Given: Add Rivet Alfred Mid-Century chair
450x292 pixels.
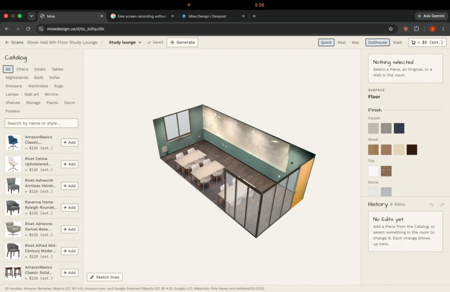Looking at the screenshot, I should (69, 251).
